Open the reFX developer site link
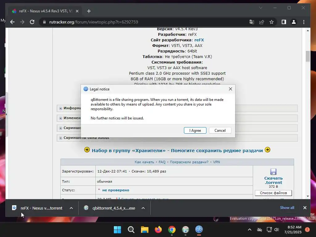 [x=199, y=40]
